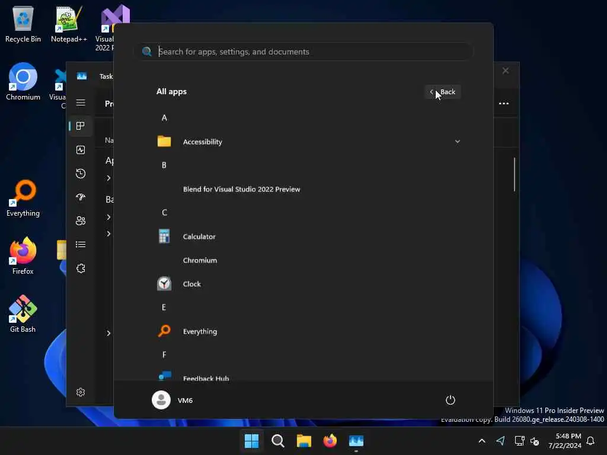Open Recycle Bin desktop icon
The width and height of the screenshot is (607, 455).
click(23, 24)
